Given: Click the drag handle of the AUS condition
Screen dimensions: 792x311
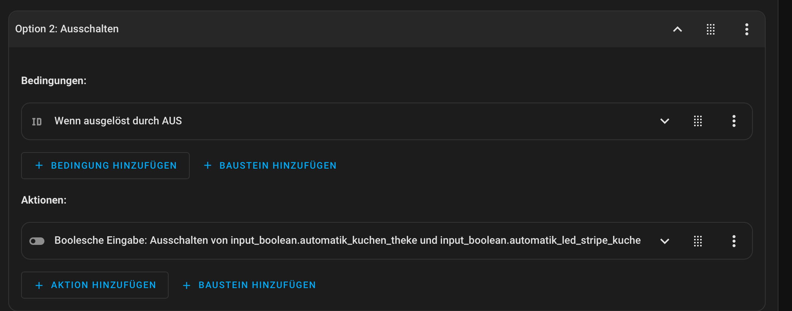Looking at the screenshot, I should (698, 121).
